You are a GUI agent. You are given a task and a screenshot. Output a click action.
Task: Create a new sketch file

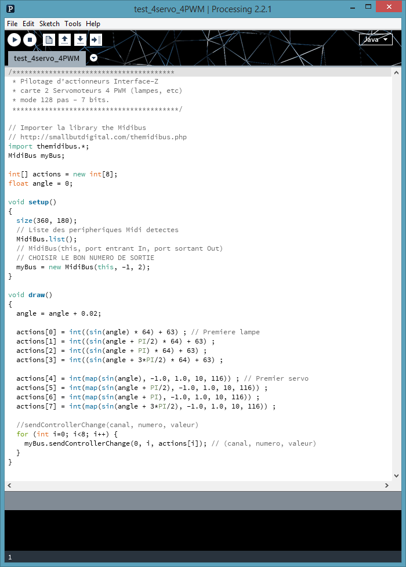pos(49,39)
